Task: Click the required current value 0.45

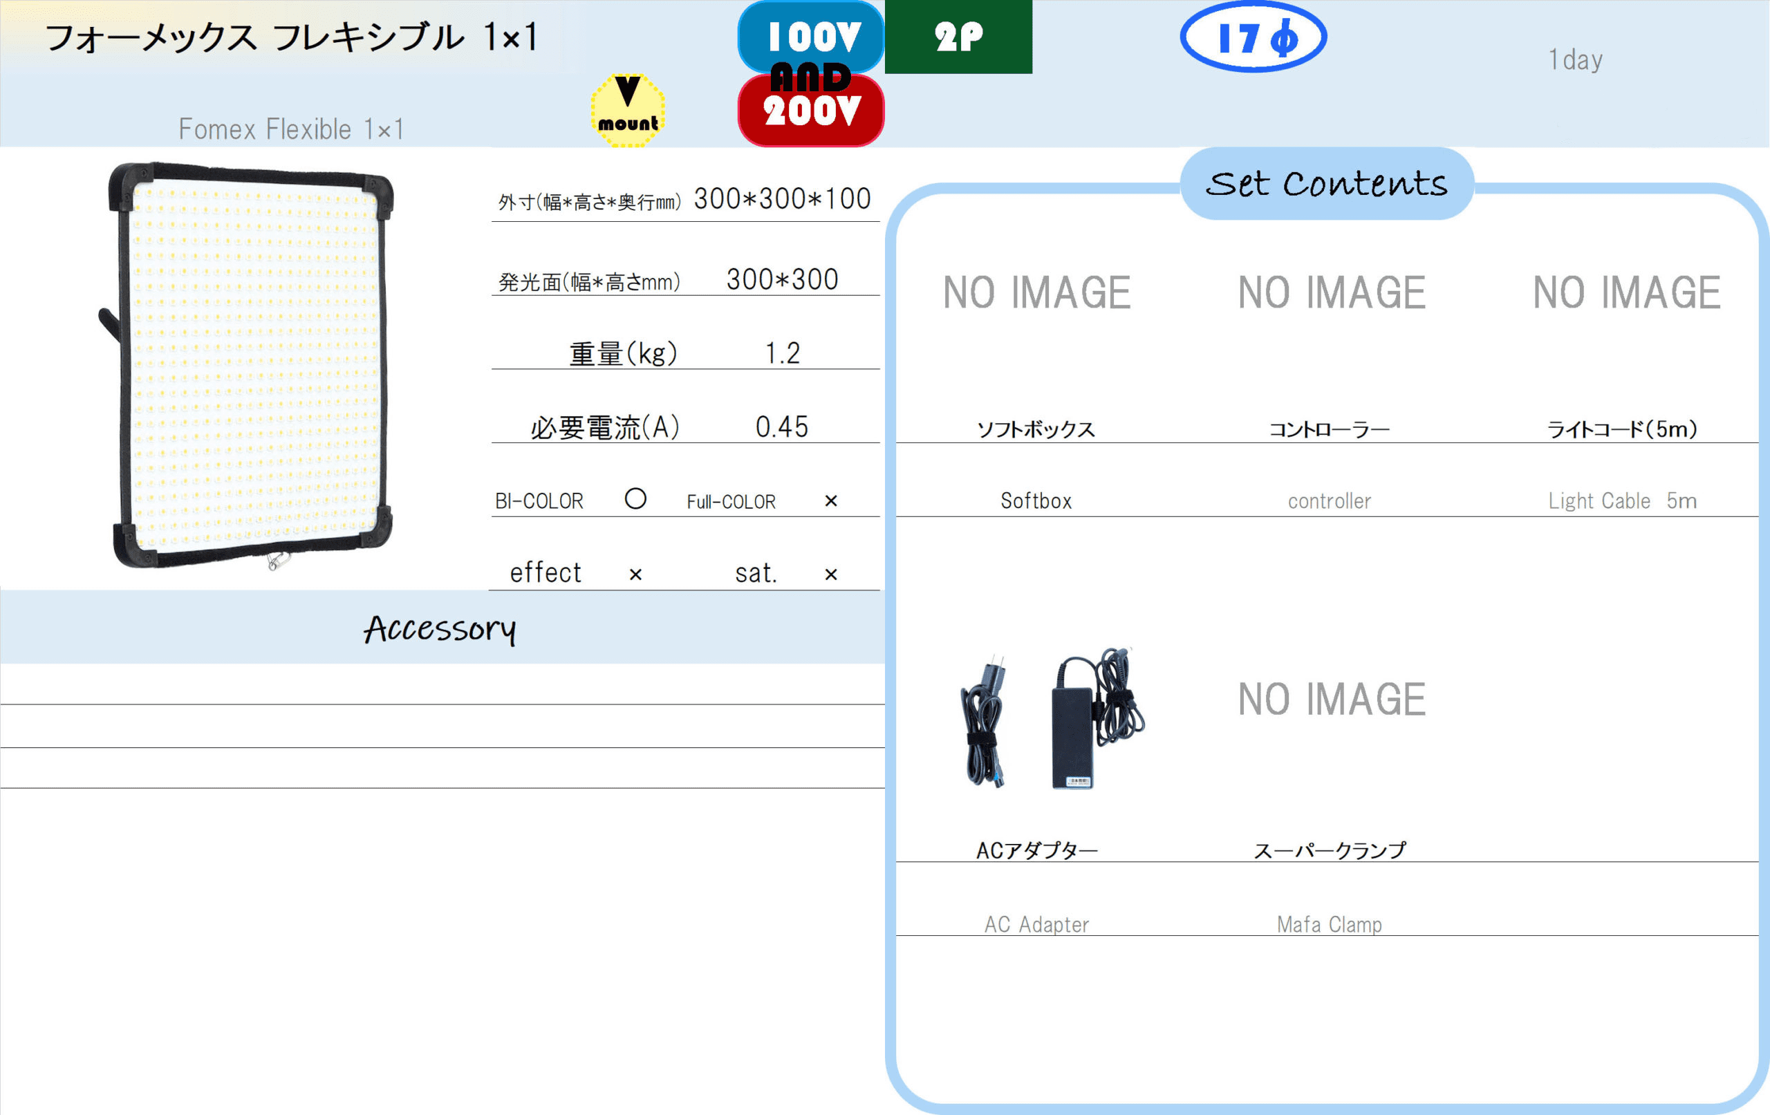Action: 782,427
